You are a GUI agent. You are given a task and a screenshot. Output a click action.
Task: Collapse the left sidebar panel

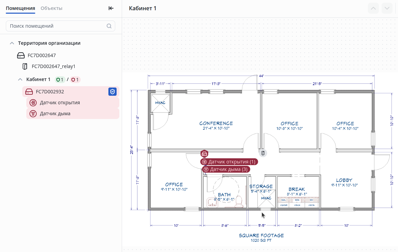[111, 8]
